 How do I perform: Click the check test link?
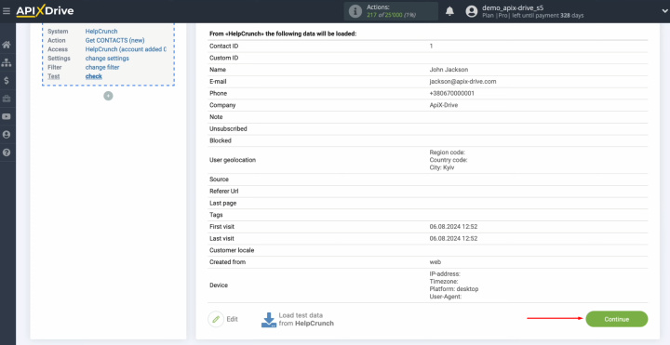[94, 76]
